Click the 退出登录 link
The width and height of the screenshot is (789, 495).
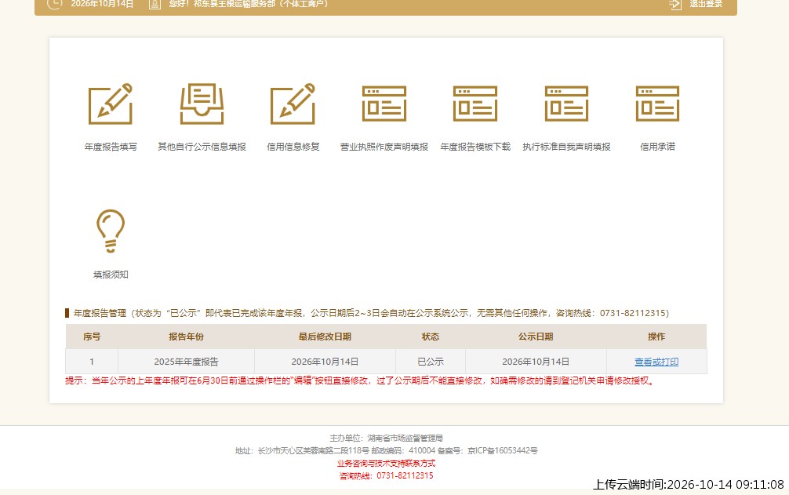click(705, 4)
